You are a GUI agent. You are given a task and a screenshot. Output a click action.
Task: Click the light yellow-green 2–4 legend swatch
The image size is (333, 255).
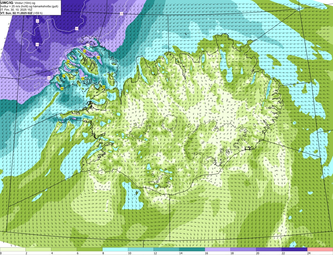(39, 249)
